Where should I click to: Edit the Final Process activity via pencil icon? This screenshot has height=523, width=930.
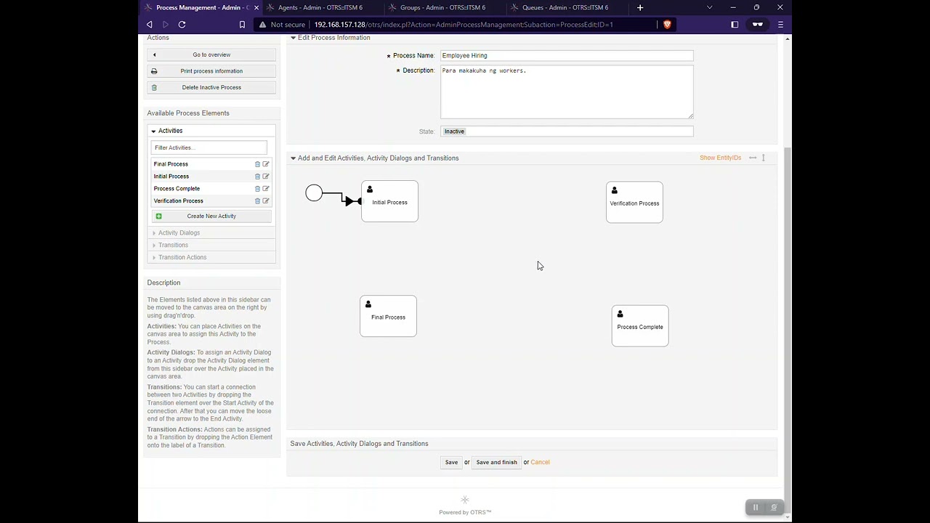point(266,164)
